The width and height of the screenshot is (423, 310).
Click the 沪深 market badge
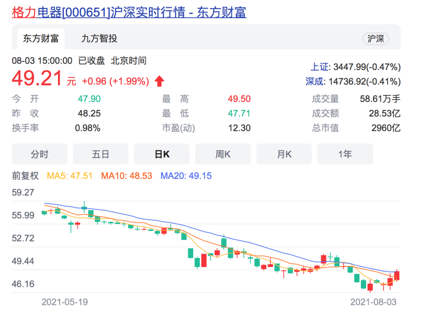click(376, 39)
